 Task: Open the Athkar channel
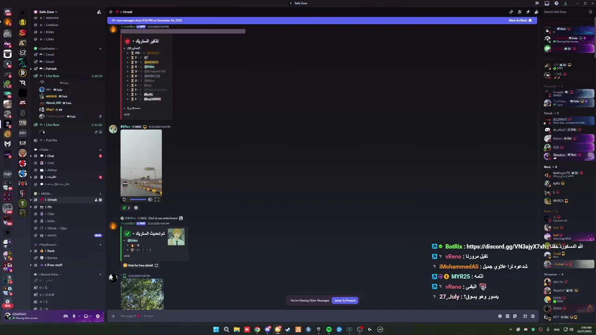[68, 170]
